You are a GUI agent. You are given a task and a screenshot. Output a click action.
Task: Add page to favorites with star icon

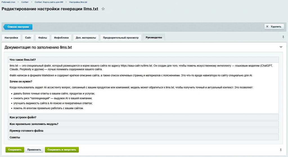coord(103,9)
